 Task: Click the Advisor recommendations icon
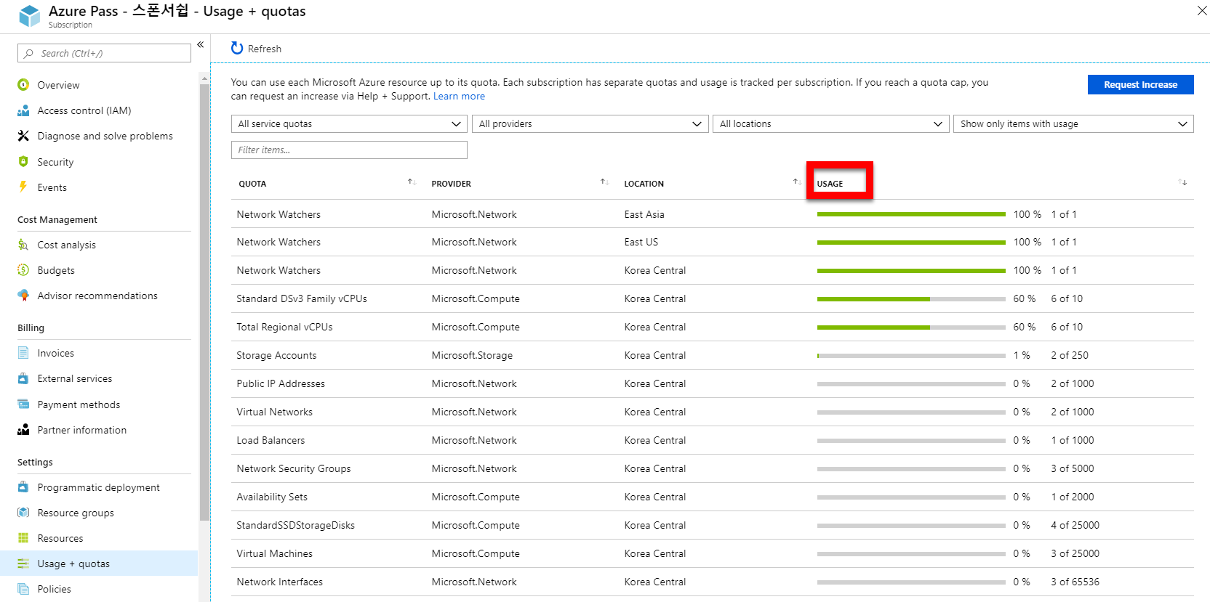[x=23, y=296]
